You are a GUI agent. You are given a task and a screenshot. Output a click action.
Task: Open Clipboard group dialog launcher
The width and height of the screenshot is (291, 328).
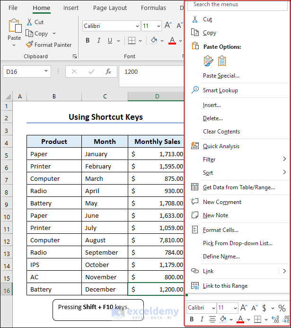[x=75, y=56]
